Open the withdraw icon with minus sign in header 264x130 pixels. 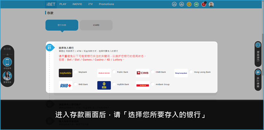[x=181, y=4]
